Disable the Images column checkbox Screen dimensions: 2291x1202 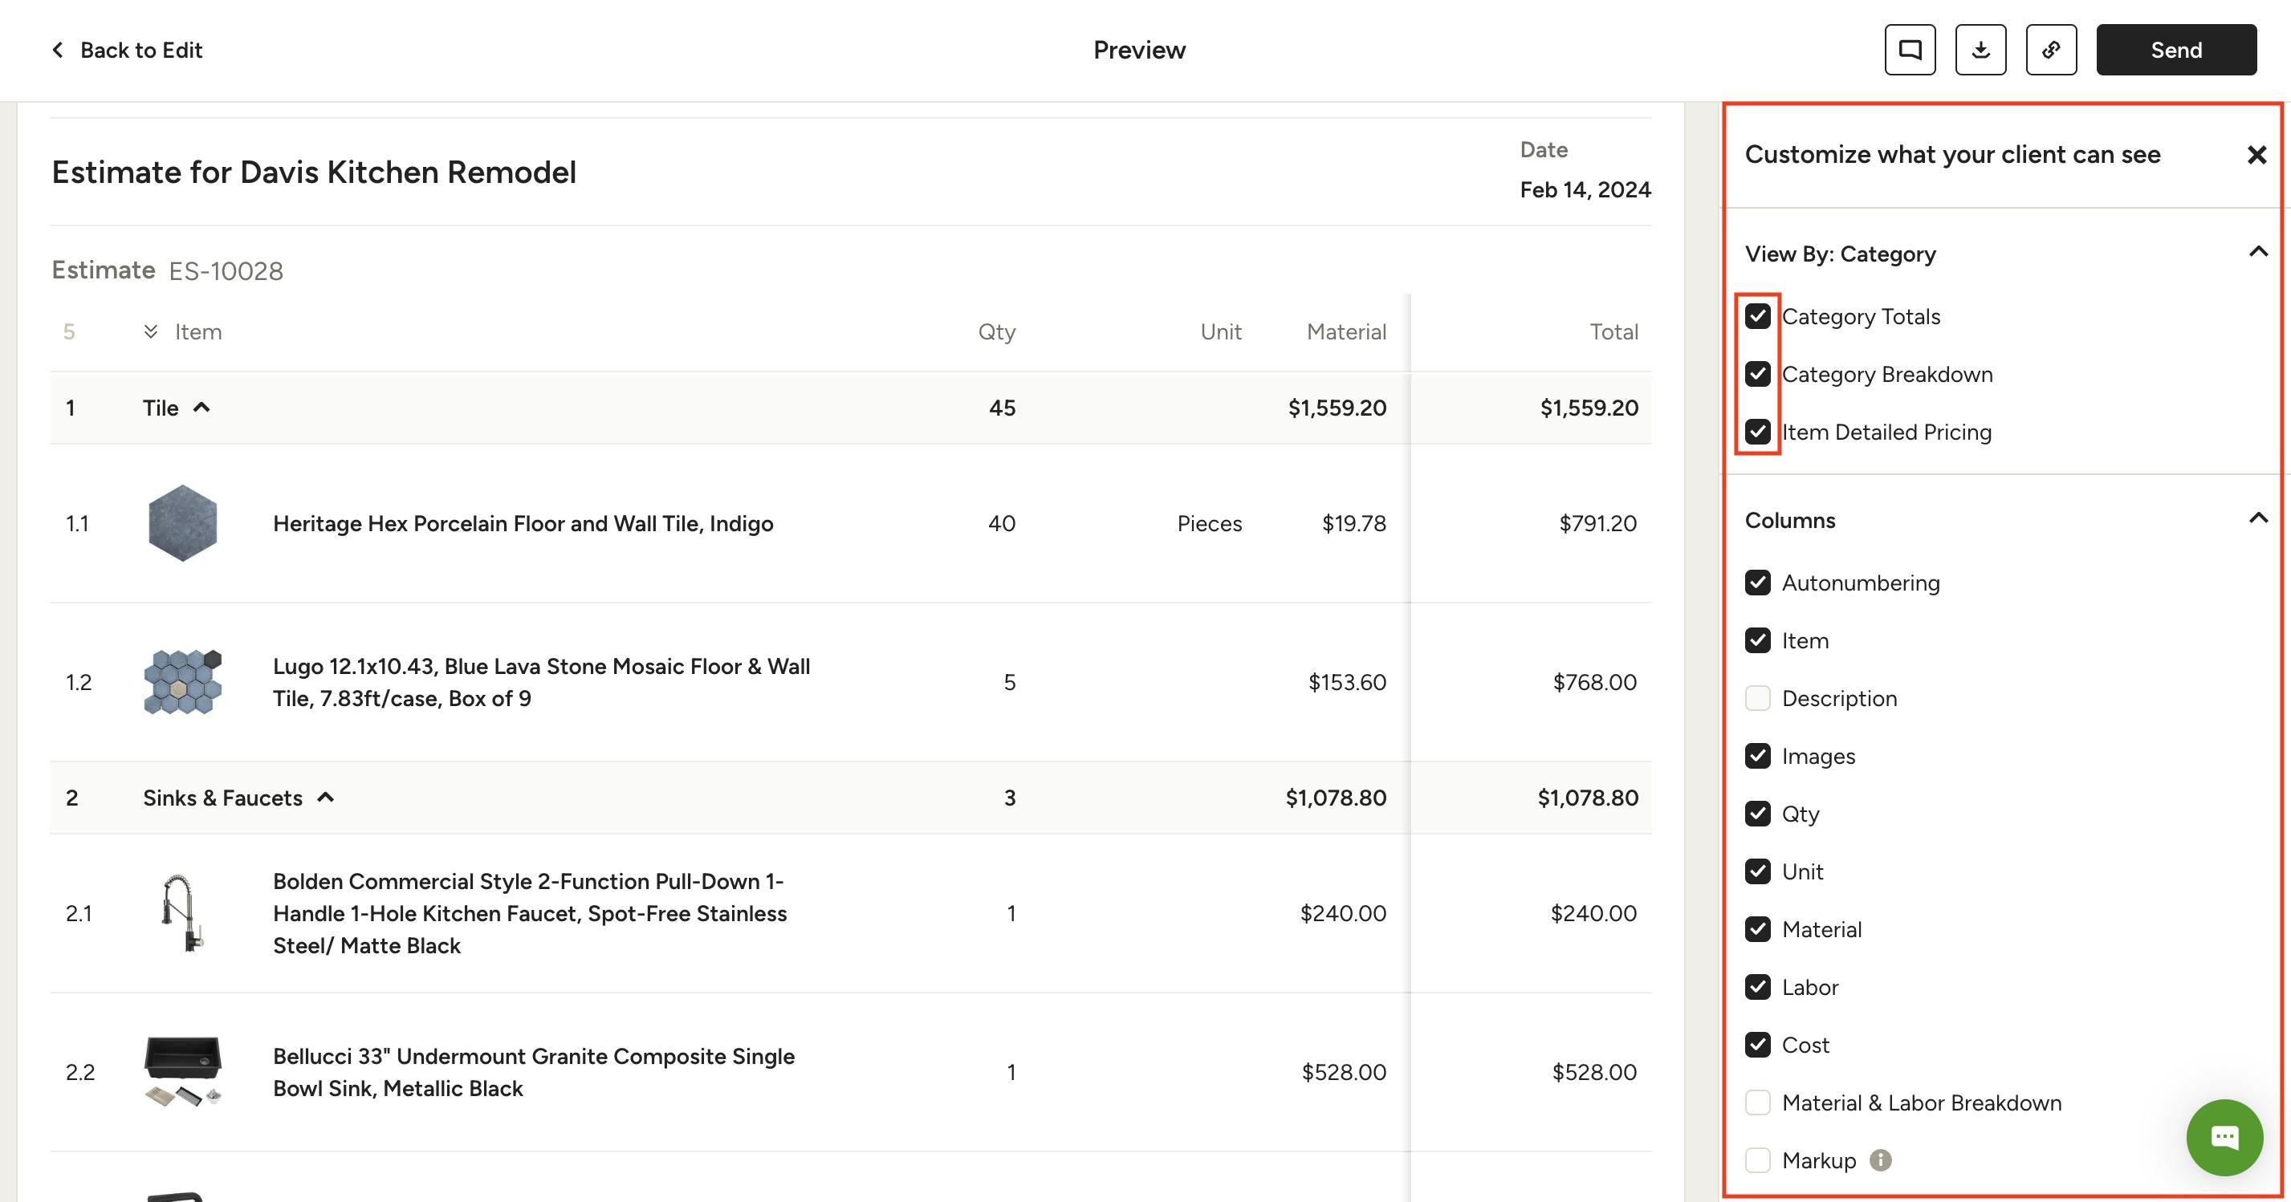[x=1757, y=756]
